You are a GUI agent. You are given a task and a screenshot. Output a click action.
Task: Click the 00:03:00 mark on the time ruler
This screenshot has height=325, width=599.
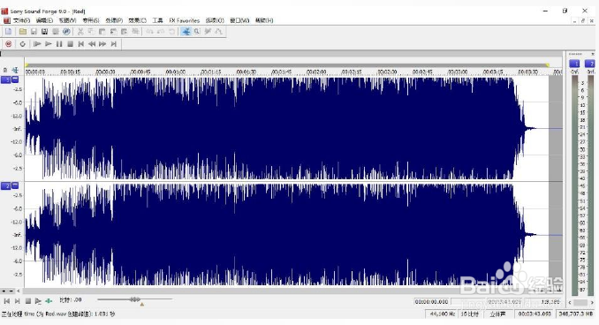pyautogui.click(x=458, y=72)
